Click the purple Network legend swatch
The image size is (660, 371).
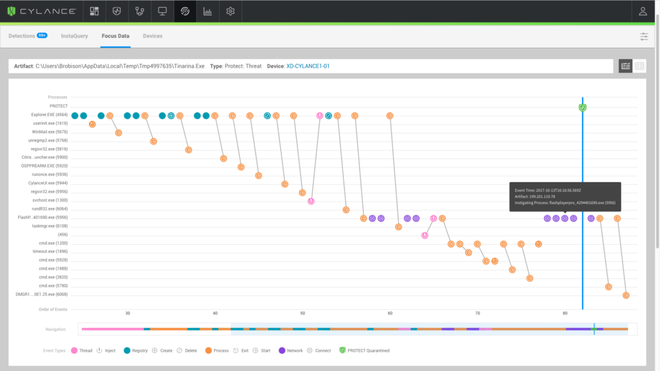pos(282,350)
